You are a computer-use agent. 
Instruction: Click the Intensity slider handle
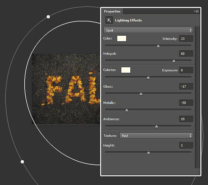tap(158, 46)
